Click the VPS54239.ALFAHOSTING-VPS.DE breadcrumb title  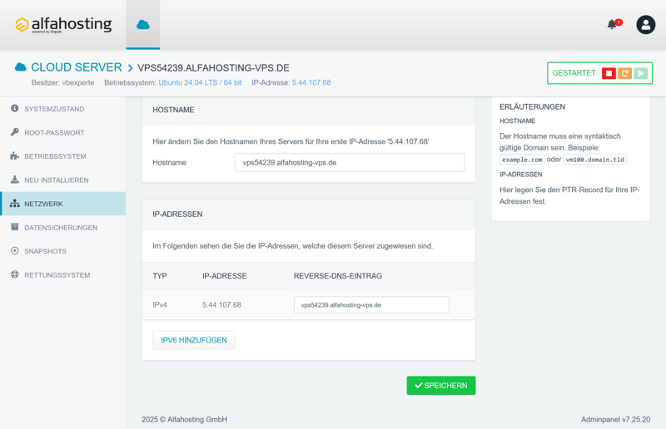point(214,68)
